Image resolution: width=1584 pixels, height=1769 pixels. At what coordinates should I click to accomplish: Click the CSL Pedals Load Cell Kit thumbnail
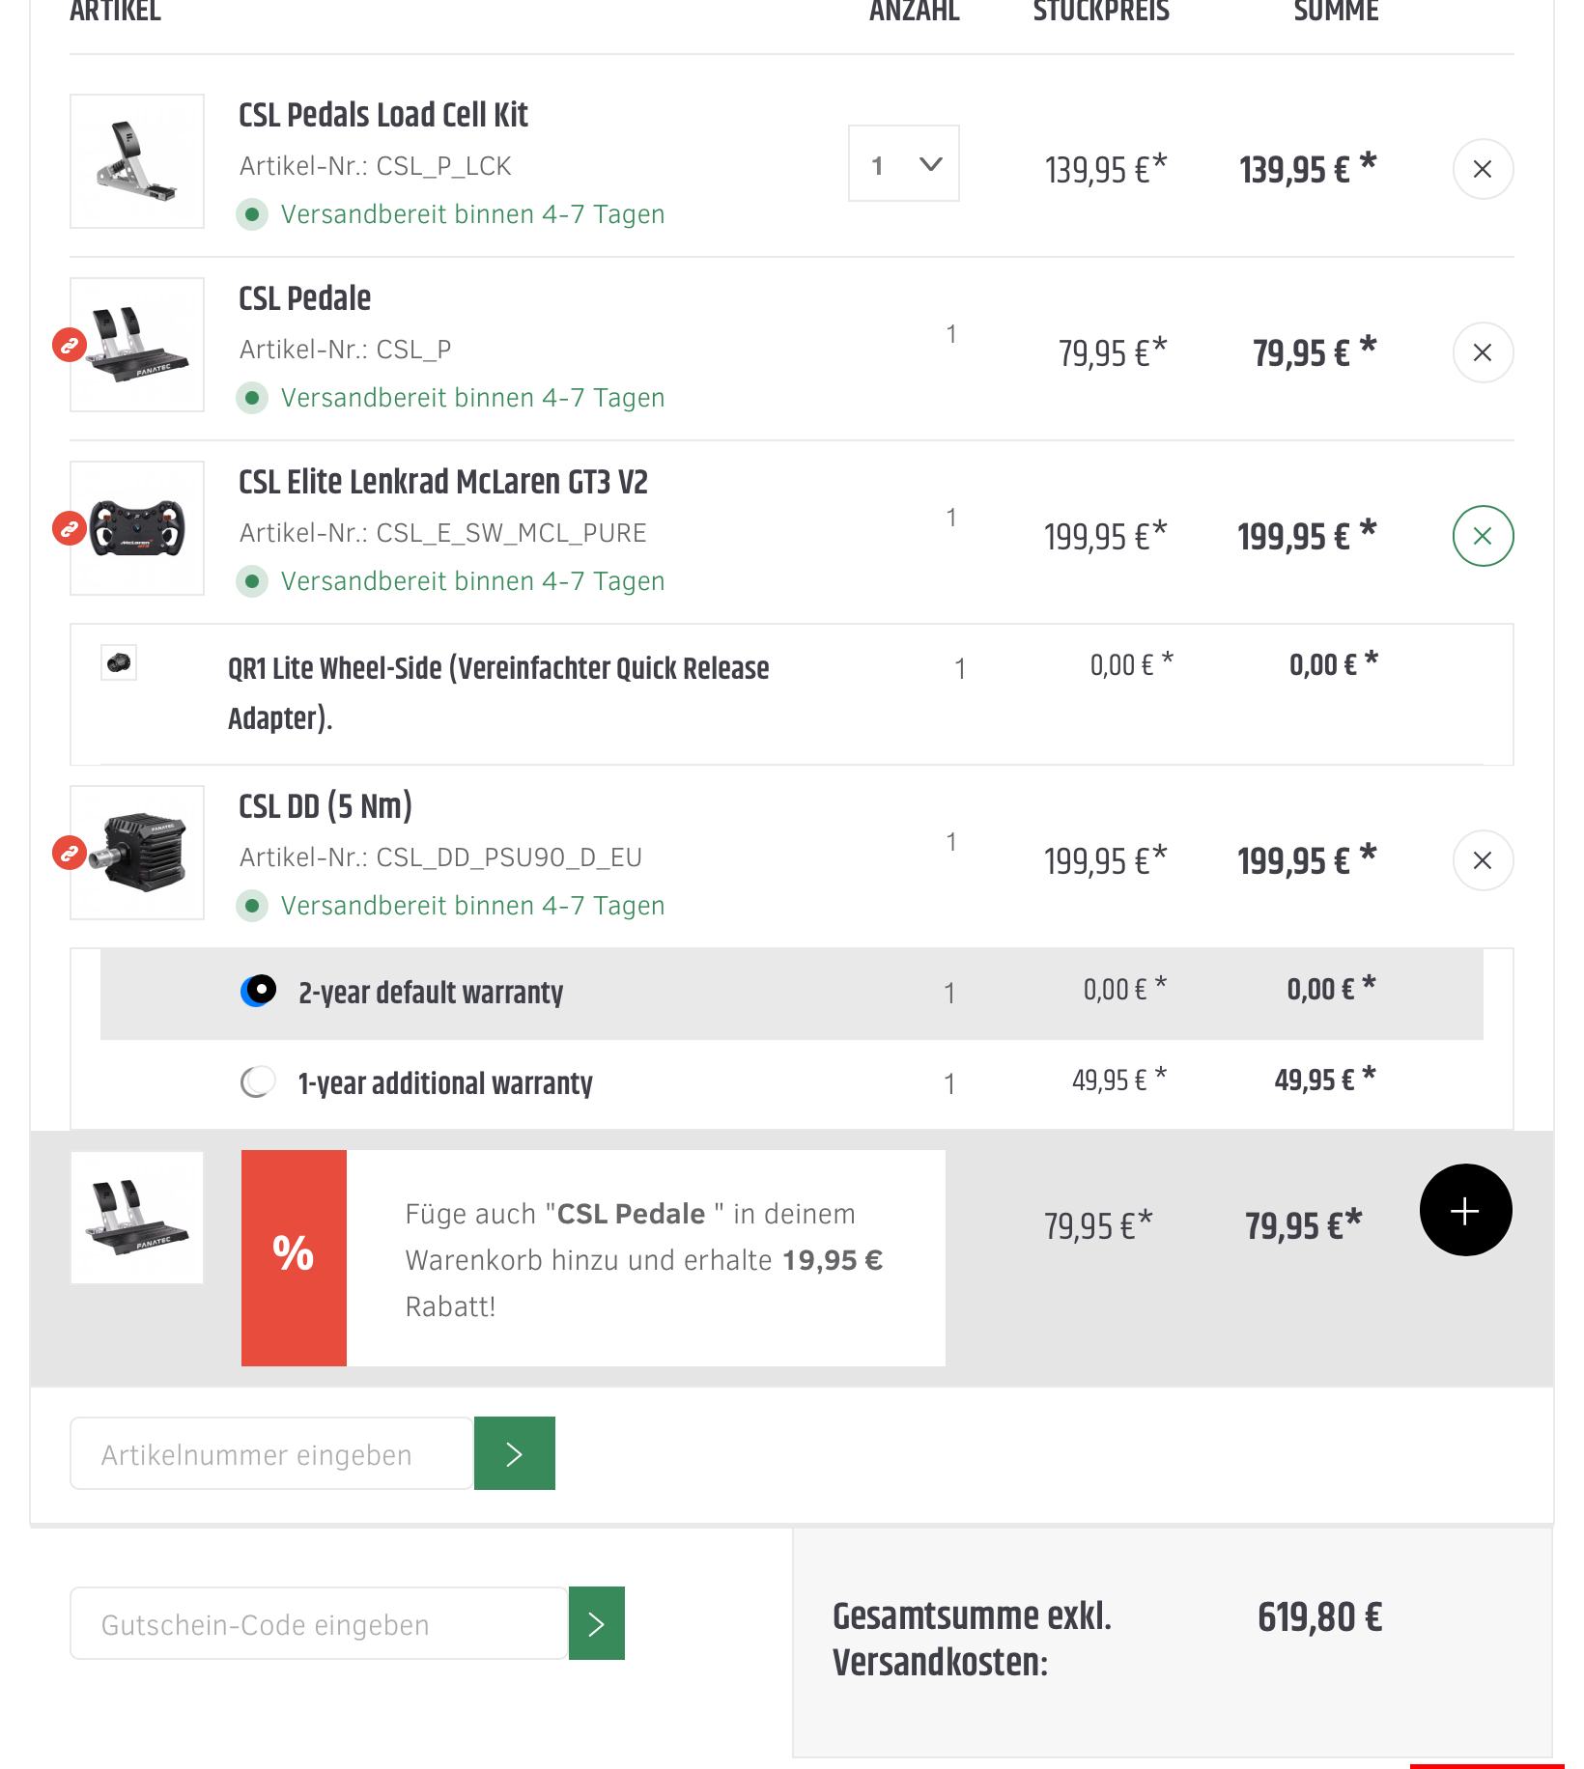[x=137, y=161]
